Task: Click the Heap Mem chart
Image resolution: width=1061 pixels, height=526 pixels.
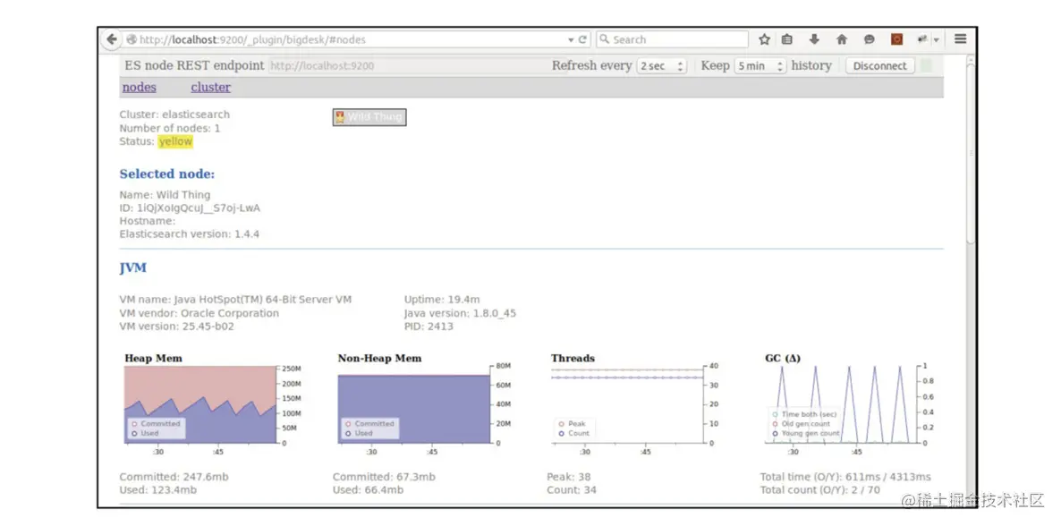Action: [x=200, y=405]
